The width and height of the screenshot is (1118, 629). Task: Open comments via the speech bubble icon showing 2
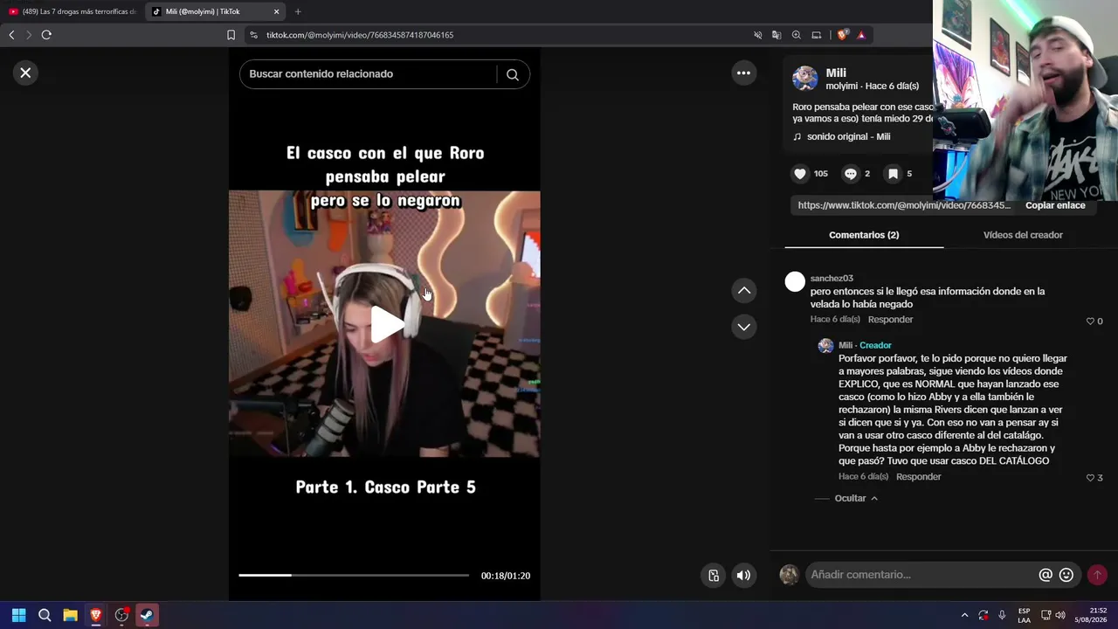[851, 174]
